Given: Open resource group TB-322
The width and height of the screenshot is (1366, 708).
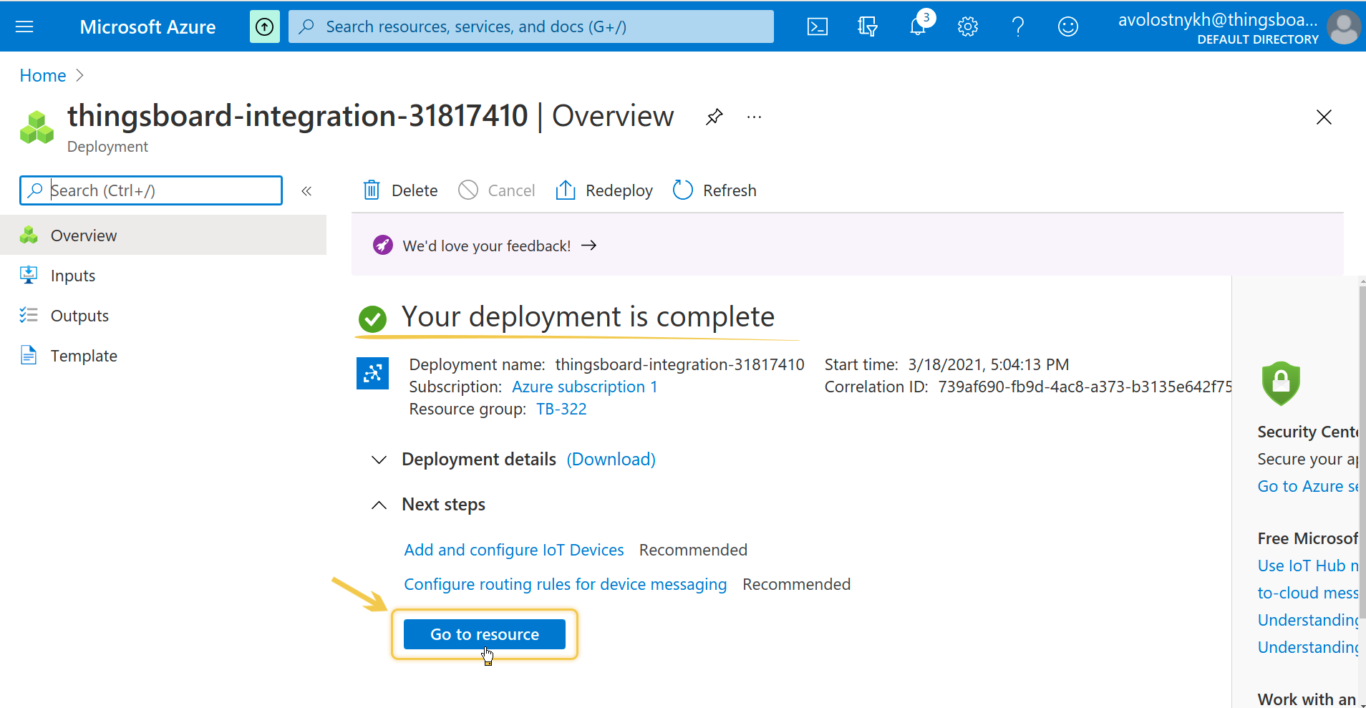Looking at the screenshot, I should tap(561, 409).
